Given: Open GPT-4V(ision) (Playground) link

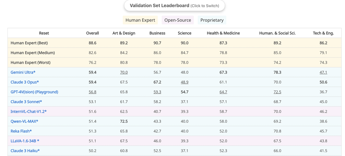Looking at the screenshot, I should pyautogui.click(x=34, y=92).
